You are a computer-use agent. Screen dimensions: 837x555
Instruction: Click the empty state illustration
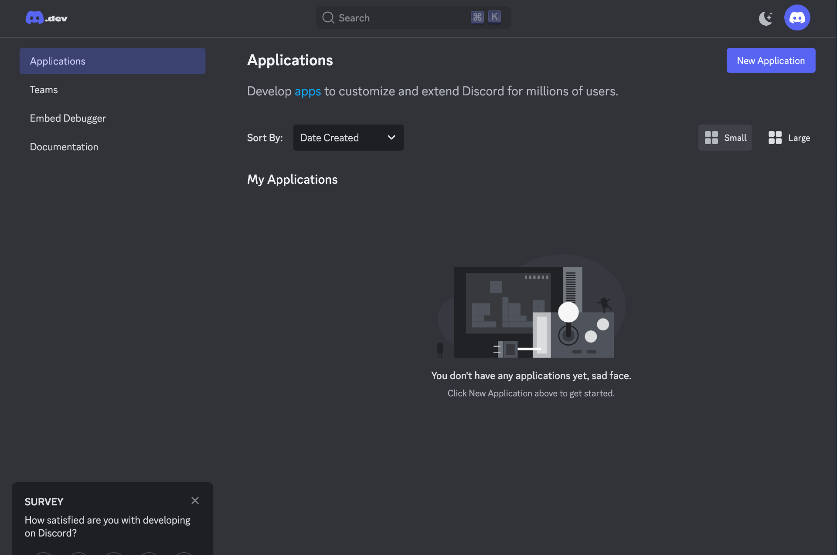pos(531,307)
